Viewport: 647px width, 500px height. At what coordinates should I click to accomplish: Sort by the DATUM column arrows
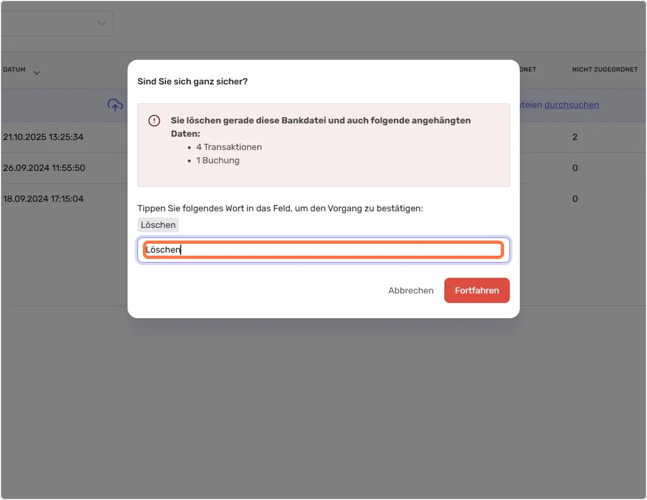click(37, 70)
